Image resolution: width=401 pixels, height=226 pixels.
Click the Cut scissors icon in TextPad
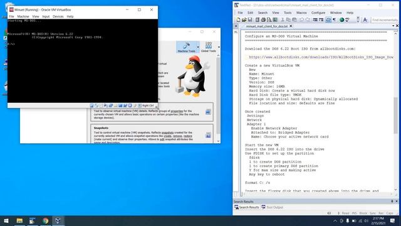283,19
